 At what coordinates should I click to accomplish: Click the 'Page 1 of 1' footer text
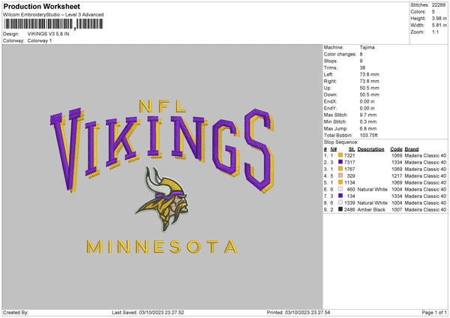pyautogui.click(x=434, y=312)
